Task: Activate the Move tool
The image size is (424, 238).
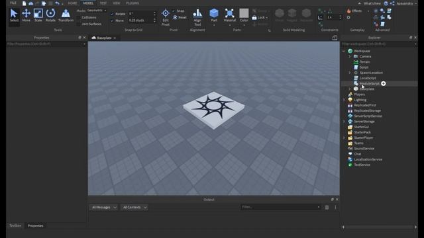Action: [26, 15]
